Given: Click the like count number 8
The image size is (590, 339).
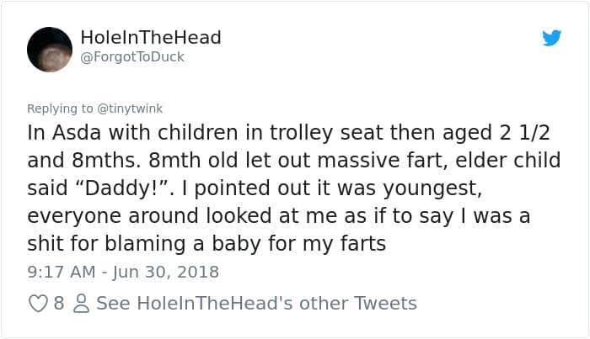Looking at the screenshot, I should point(58,303).
